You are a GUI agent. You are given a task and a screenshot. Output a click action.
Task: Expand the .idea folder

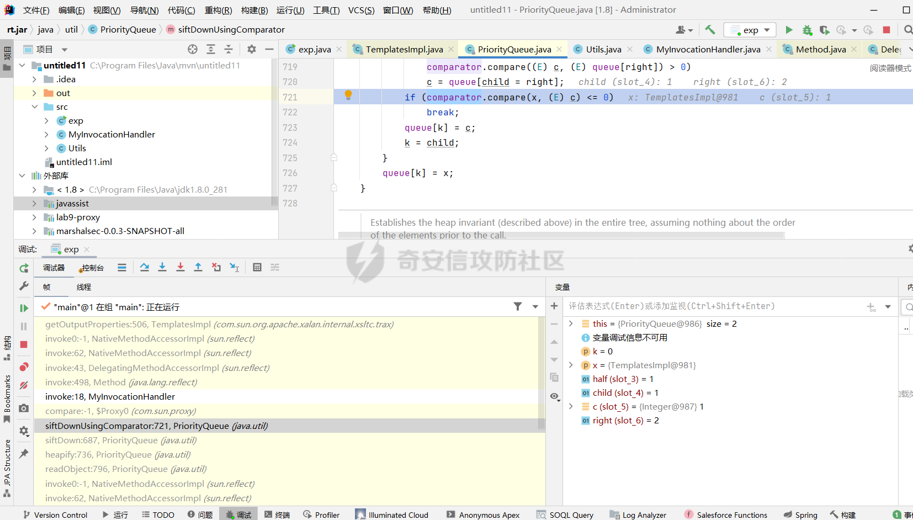click(34, 79)
